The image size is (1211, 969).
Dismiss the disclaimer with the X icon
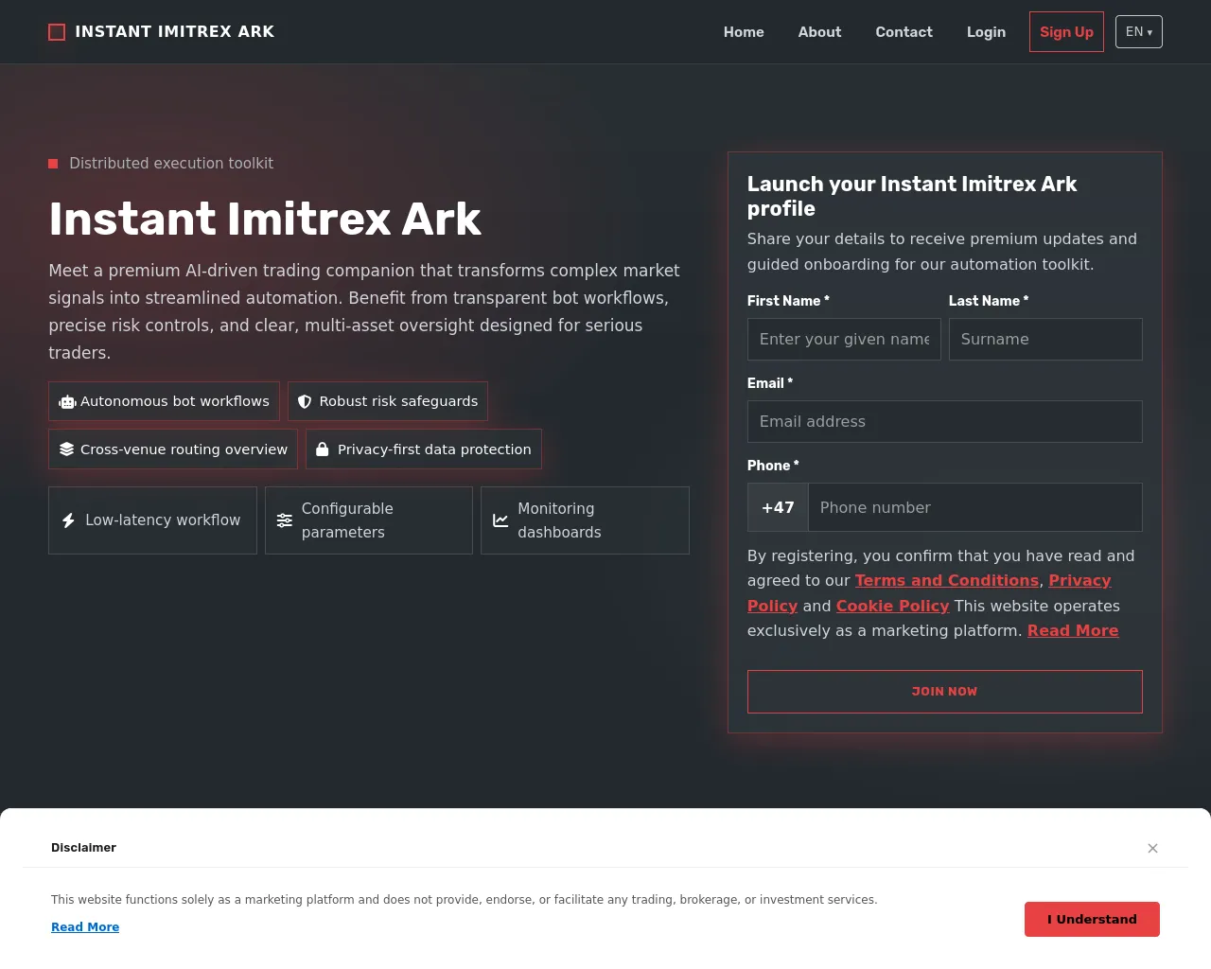pyautogui.click(x=1152, y=848)
